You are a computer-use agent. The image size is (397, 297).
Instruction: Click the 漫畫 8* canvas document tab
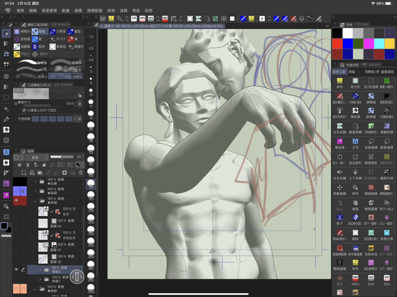161,26
